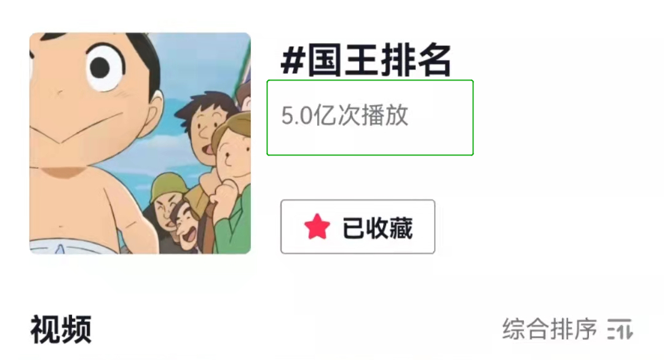Viewport: 664px width, 360px height.
Task: Click the 综合 text of sort option
Action: [x=526, y=329]
